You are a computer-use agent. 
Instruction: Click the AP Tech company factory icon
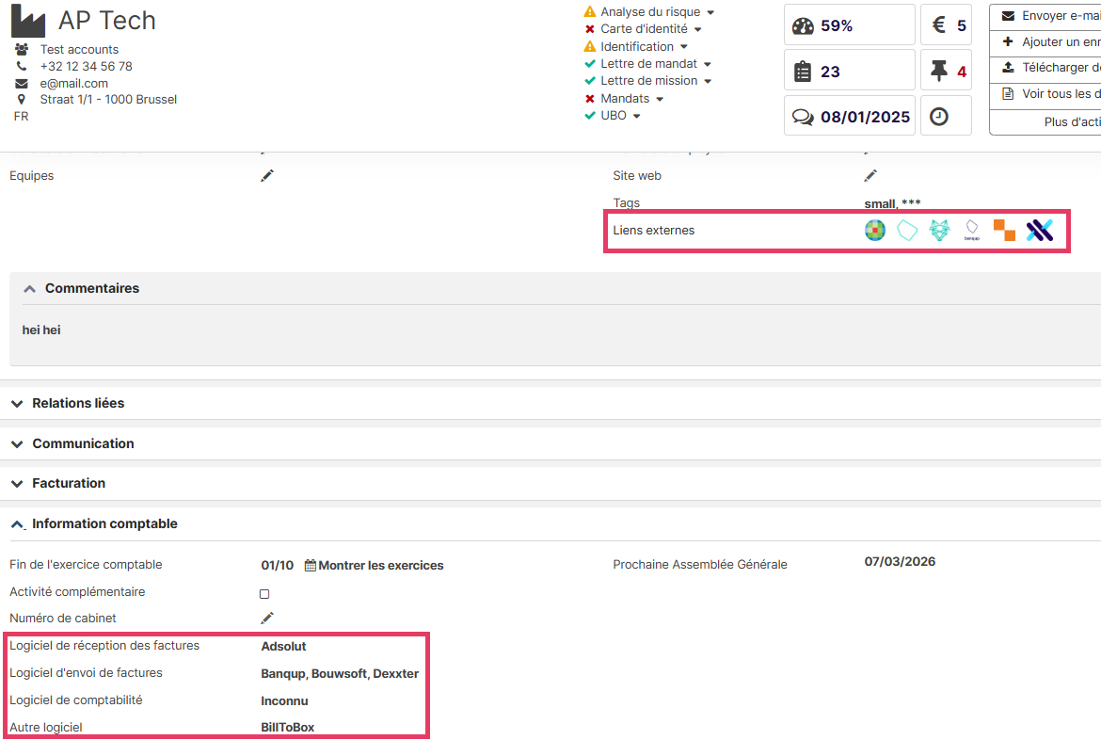coord(28,21)
